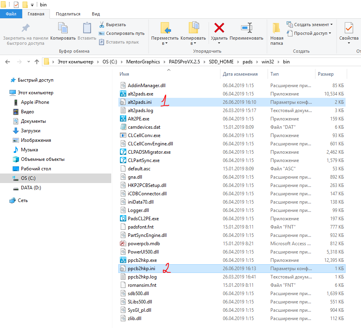Click SDD_HOME in the address path
The height and width of the screenshot is (328, 361).
coord(221,62)
